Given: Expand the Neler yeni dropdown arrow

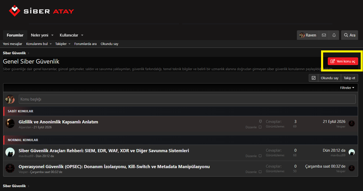Looking at the screenshot, I should pos(52,35).
